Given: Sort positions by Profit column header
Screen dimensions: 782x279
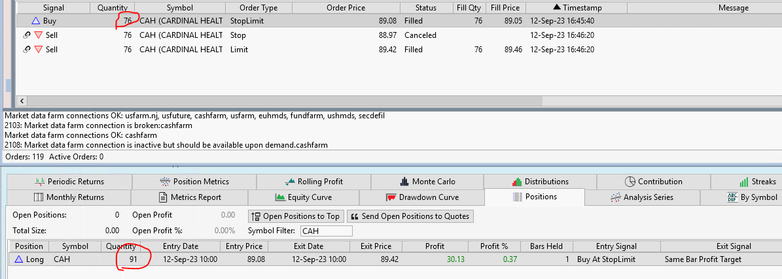Looking at the screenshot, I should (435, 246).
